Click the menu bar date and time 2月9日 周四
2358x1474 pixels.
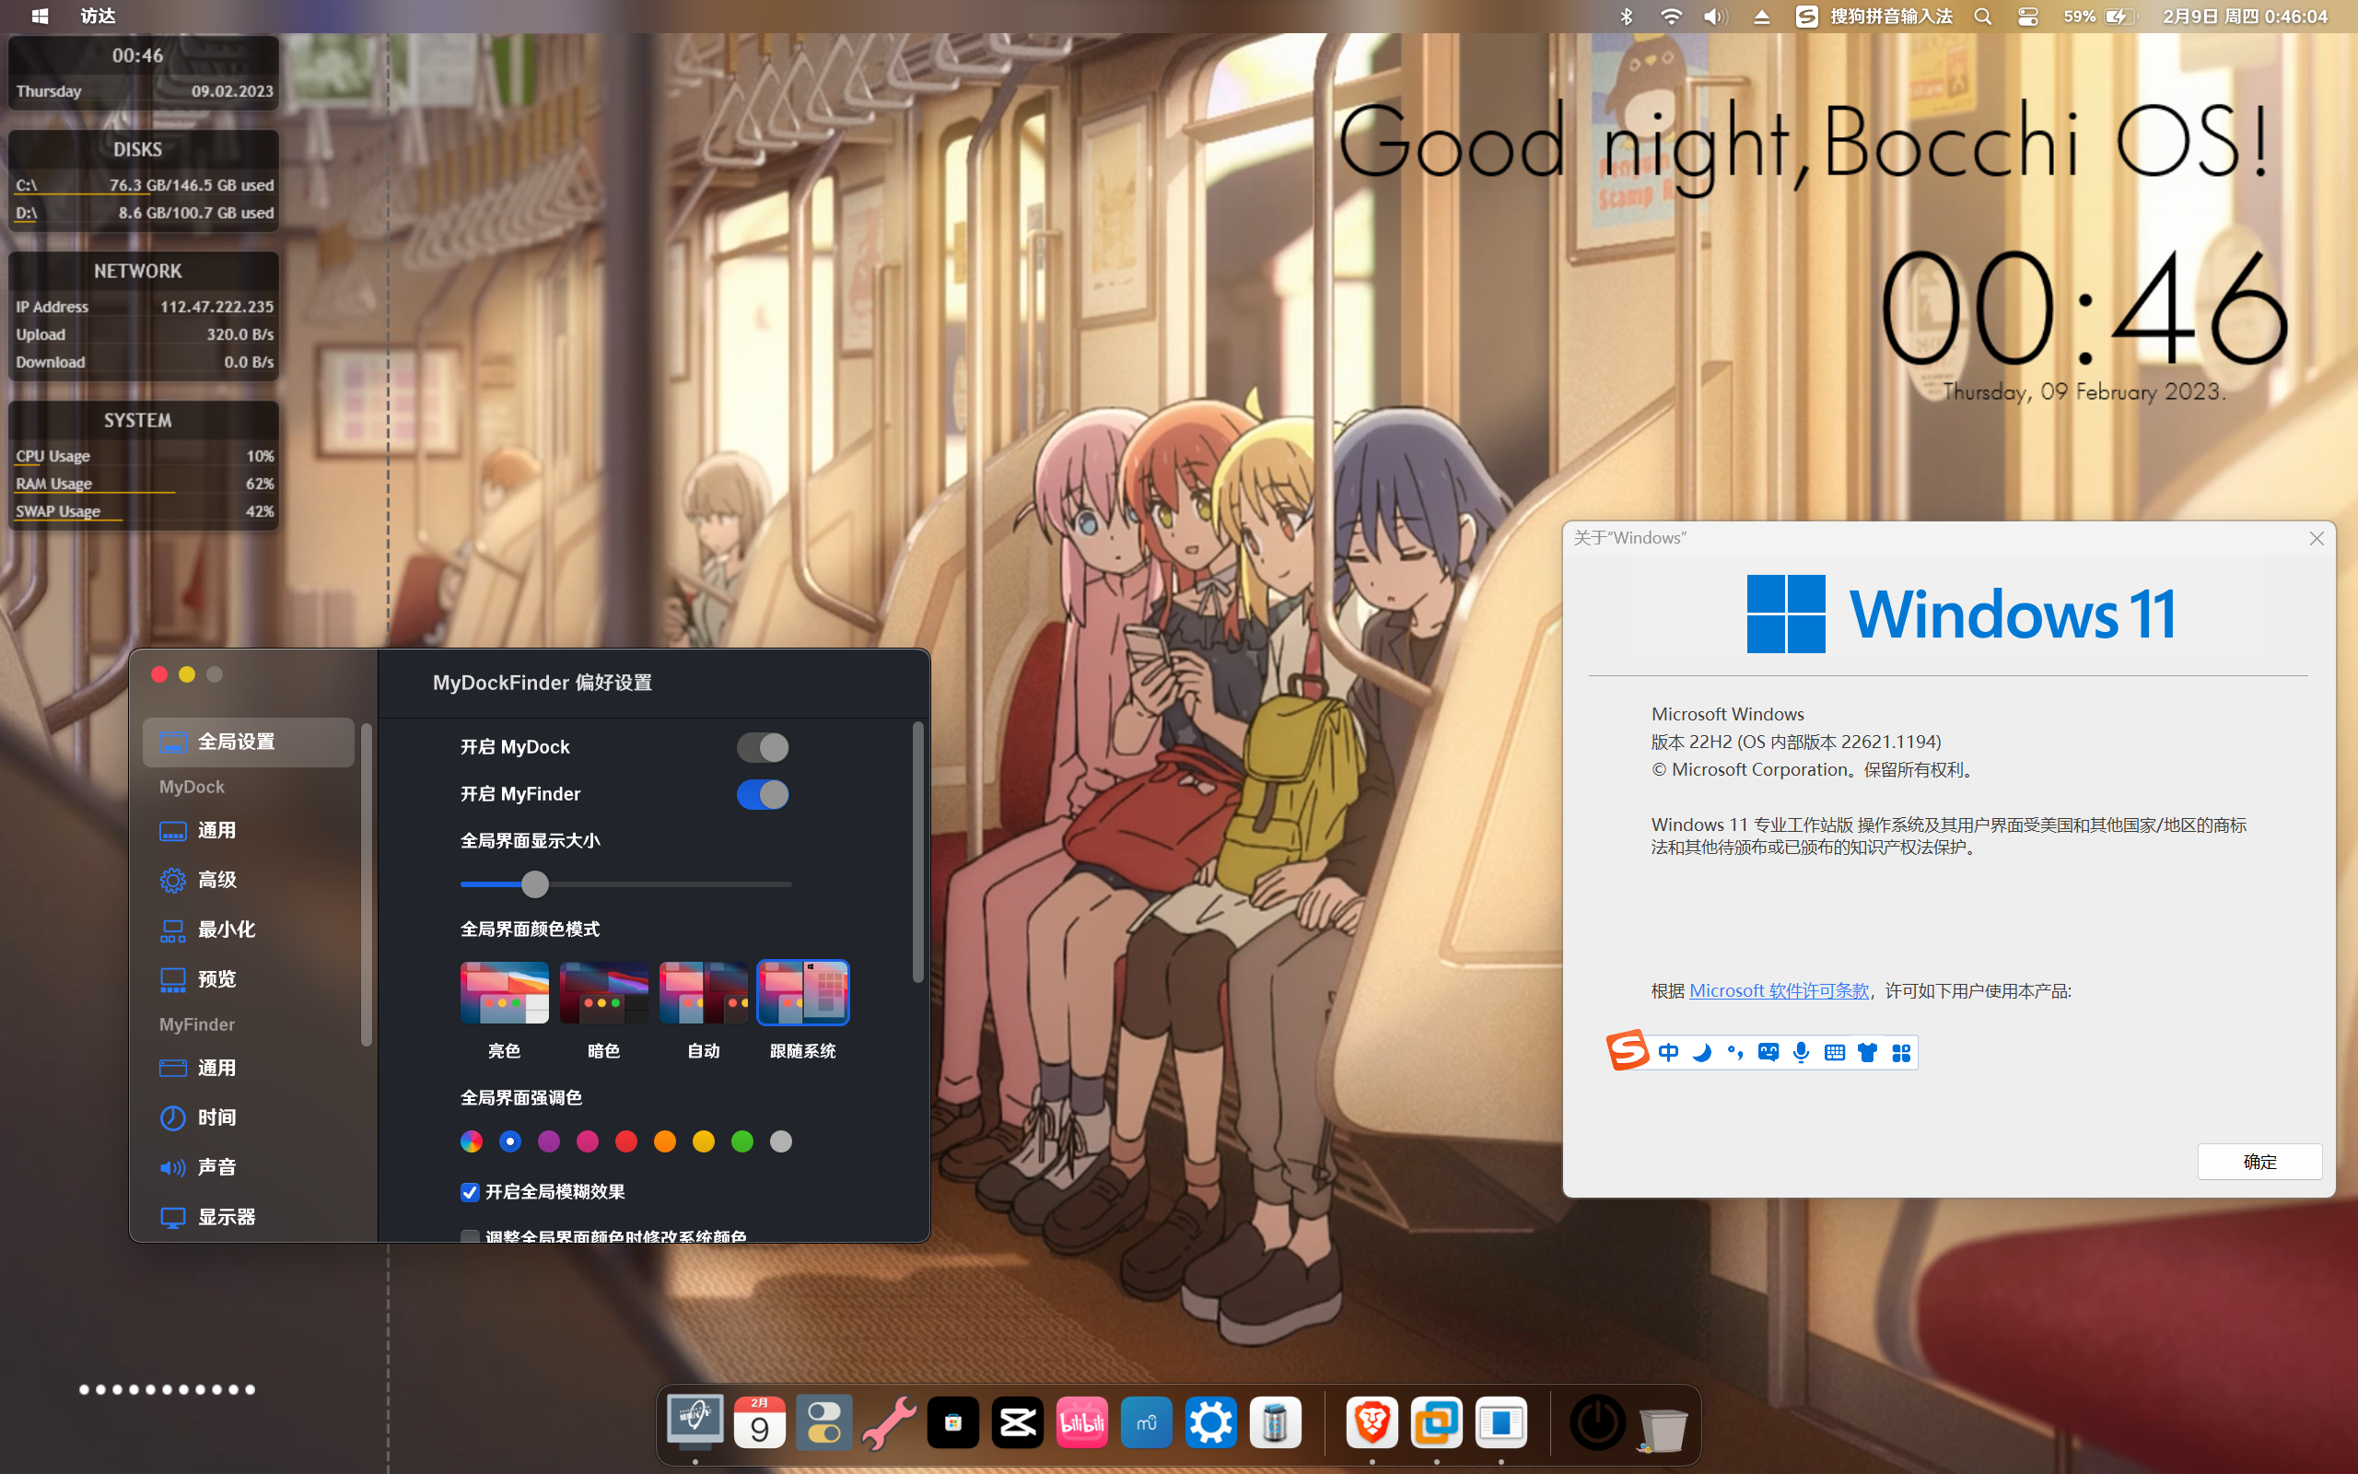(x=2245, y=17)
